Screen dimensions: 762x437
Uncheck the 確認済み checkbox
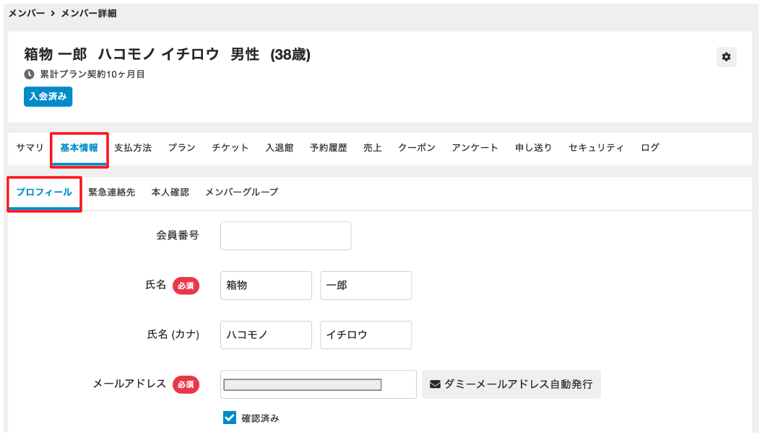(230, 418)
